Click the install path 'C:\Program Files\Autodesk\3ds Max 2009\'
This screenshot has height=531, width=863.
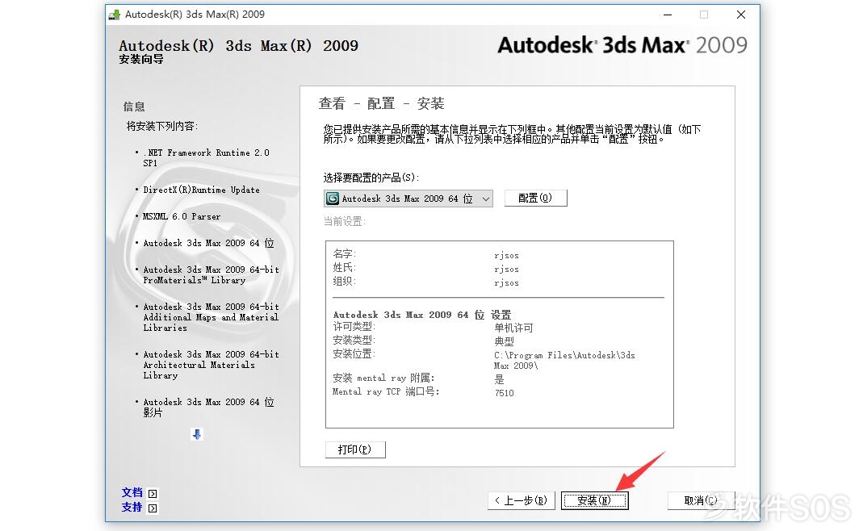[x=564, y=361]
